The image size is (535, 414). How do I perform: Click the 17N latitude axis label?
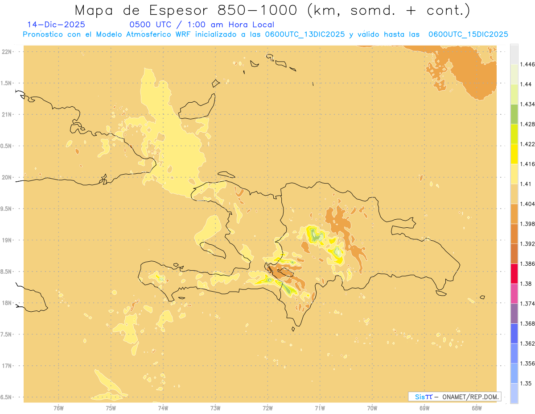(8, 366)
